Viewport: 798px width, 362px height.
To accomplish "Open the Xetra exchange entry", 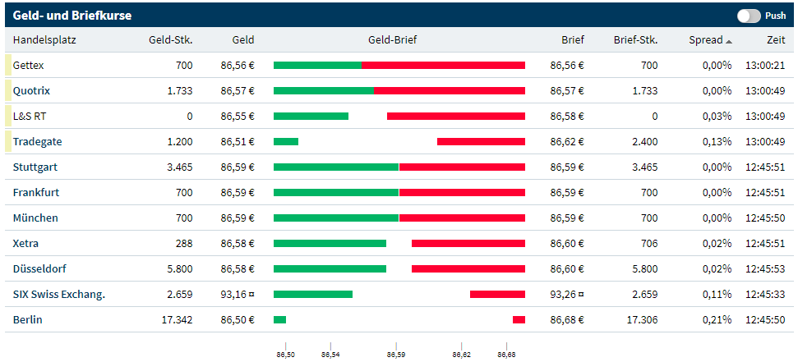I will [x=25, y=243].
